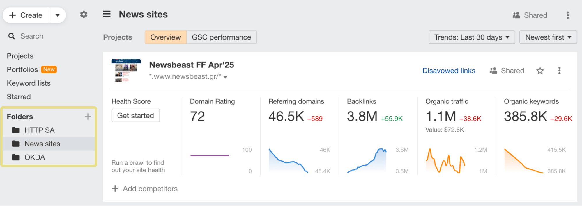The height and width of the screenshot is (206, 582).
Task: Open Trends: Last 30 days dropdown
Action: [472, 37]
